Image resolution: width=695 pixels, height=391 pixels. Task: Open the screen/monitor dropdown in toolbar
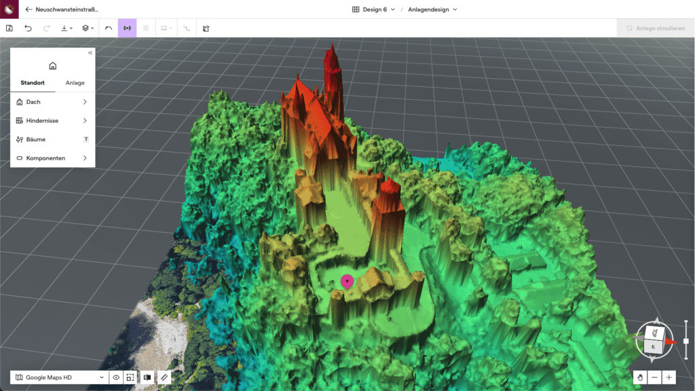tap(166, 29)
